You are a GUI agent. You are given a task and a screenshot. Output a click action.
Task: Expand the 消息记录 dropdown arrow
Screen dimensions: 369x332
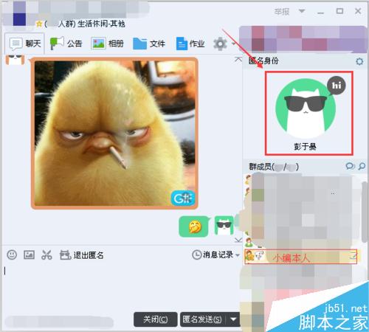click(238, 255)
